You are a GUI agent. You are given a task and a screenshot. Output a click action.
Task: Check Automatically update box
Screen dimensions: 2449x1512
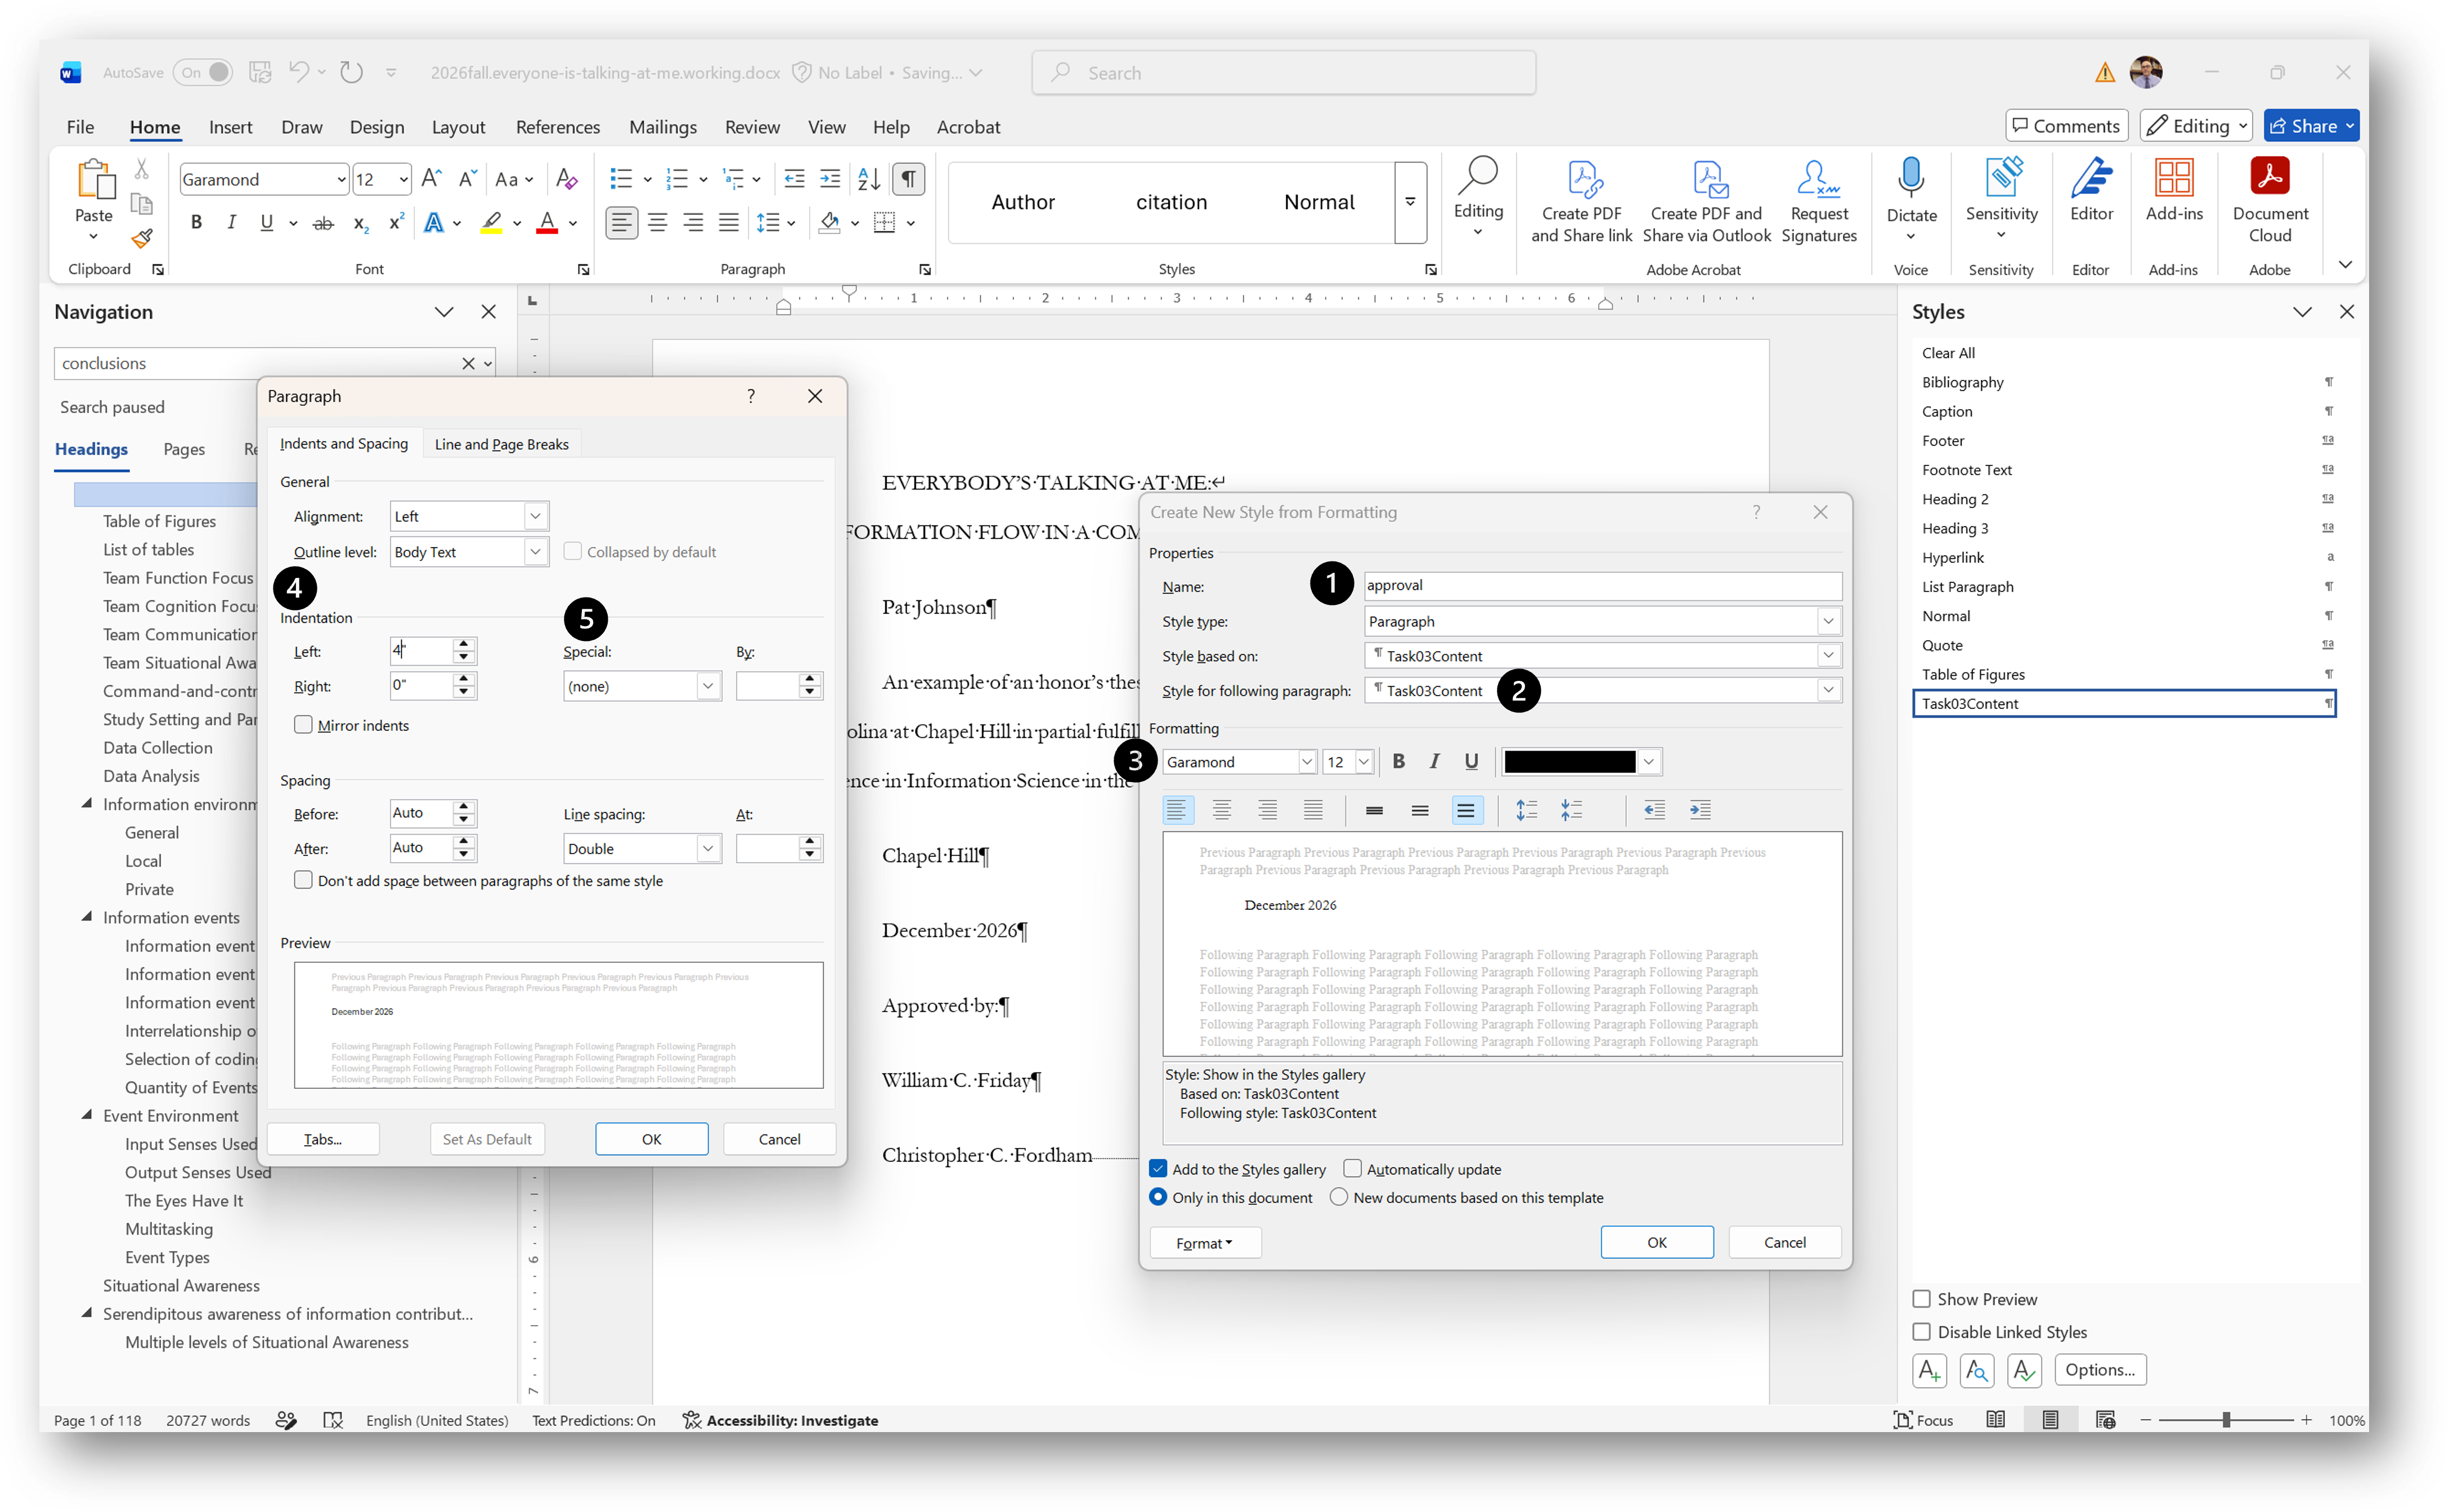pos(1352,1169)
